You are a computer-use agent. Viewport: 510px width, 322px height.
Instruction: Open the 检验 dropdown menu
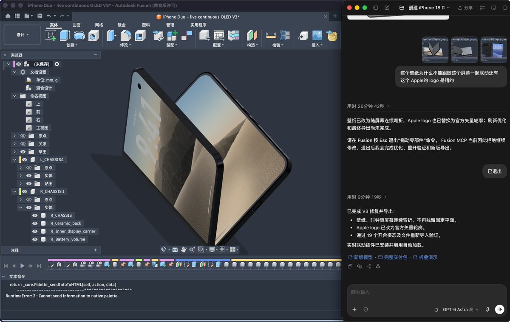(278, 45)
